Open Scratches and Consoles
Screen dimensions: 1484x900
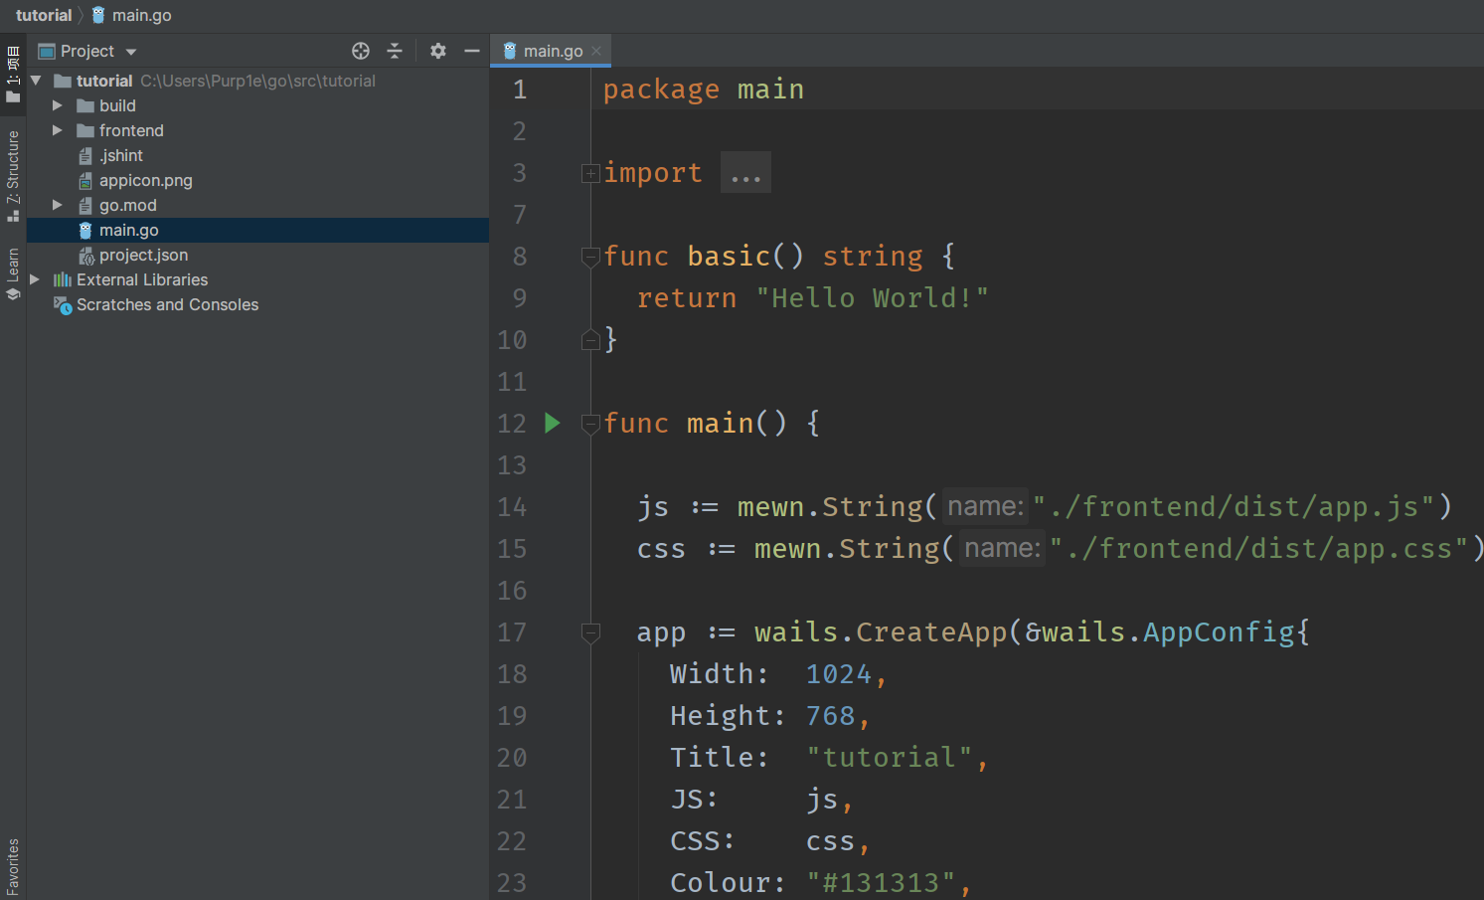coord(167,304)
